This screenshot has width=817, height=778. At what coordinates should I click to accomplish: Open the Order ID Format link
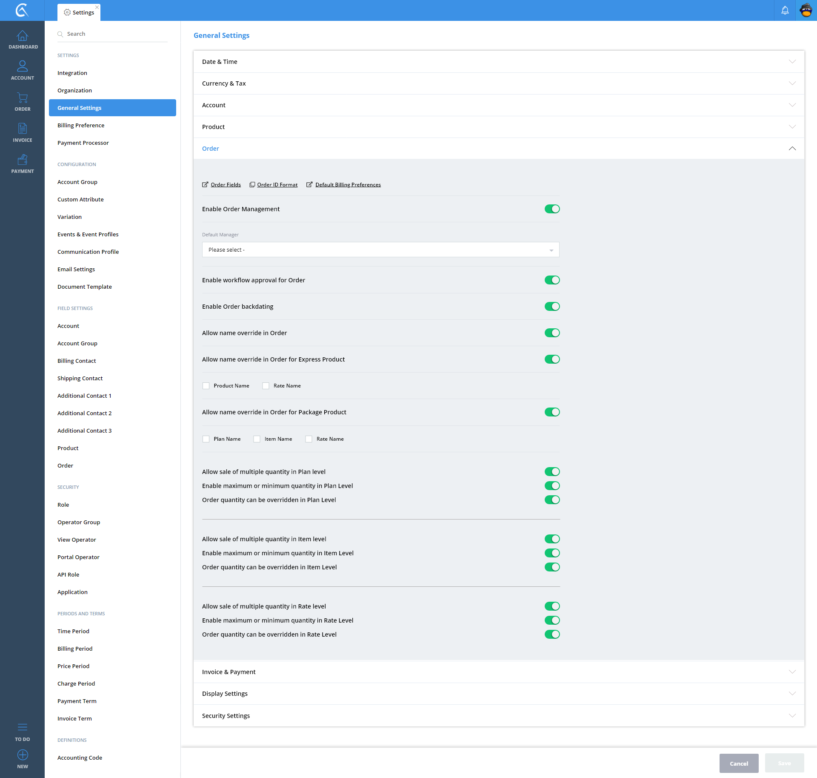click(x=277, y=185)
